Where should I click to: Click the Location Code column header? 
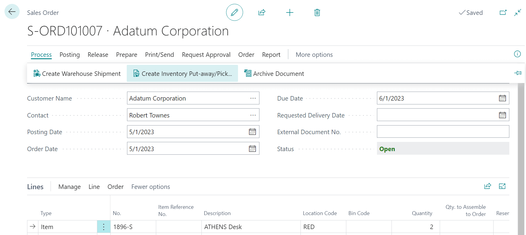click(x=320, y=213)
